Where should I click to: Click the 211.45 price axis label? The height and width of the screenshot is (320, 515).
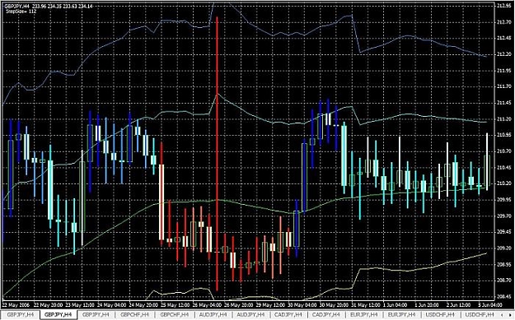tap(503, 103)
